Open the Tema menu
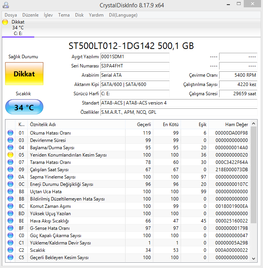 coord(64,15)
